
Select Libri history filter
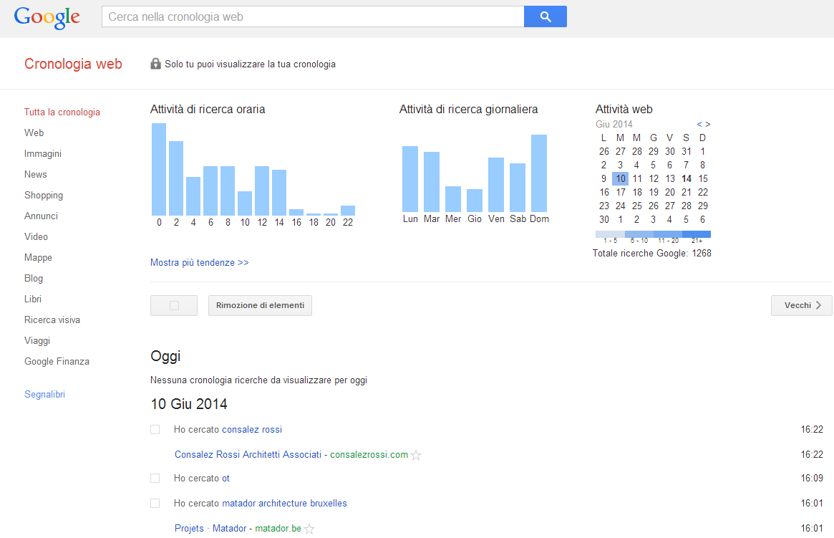coord(33,299)
